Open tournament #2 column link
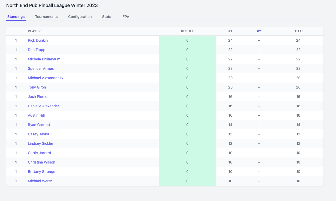 click(x=259, y=31)
